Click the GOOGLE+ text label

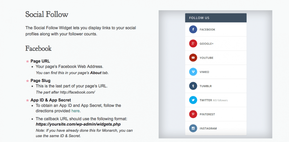tap(207, 44)
